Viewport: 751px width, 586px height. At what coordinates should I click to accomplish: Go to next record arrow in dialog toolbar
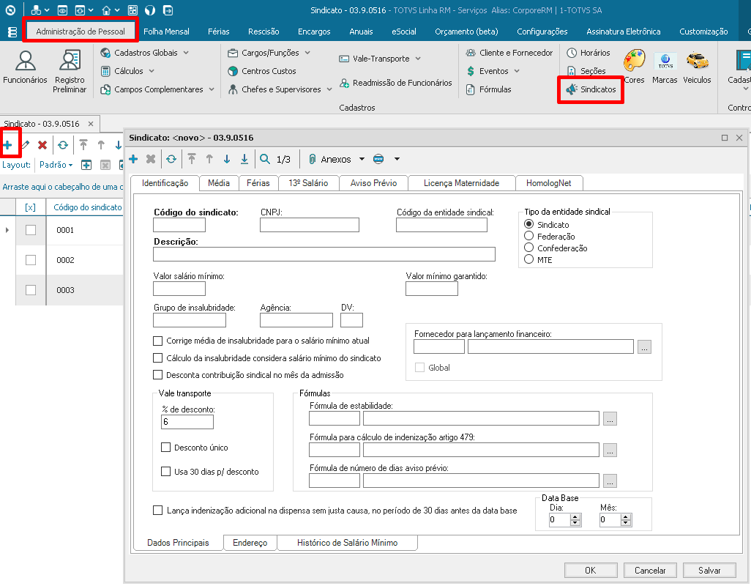[227, 159]
